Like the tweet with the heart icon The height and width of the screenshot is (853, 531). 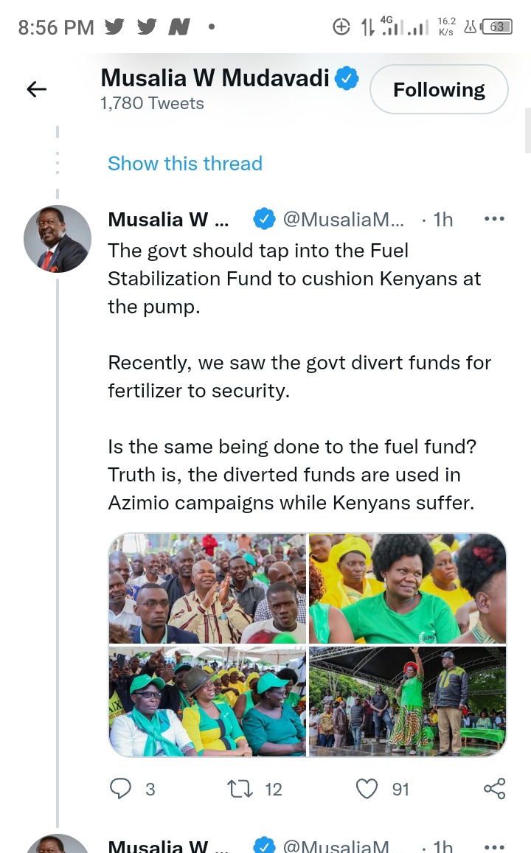click(x=367, y=789)
